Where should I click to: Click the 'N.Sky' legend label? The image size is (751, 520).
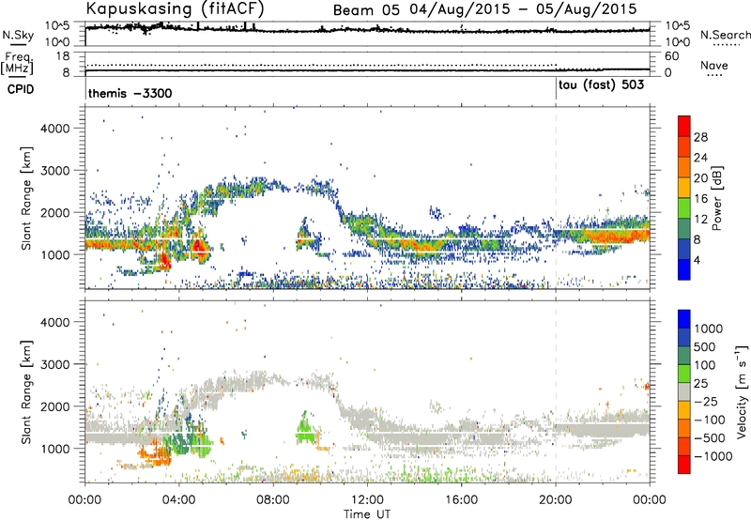click(18, 35)
